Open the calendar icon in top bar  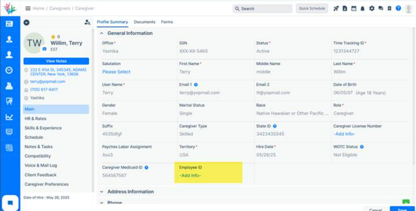[354, 9]
